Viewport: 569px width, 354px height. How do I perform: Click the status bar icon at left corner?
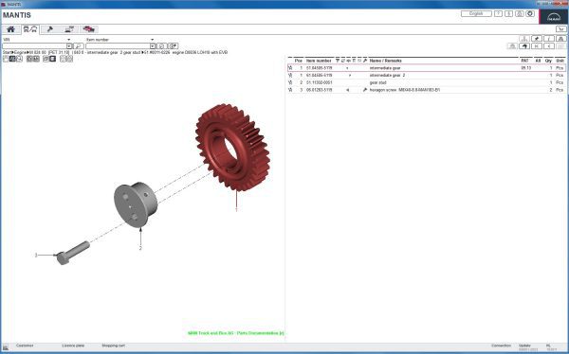[6, 347]
